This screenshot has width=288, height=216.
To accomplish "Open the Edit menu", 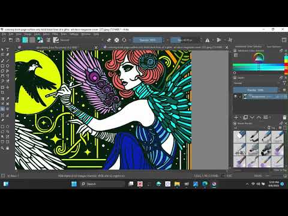I will coord(11,34).
